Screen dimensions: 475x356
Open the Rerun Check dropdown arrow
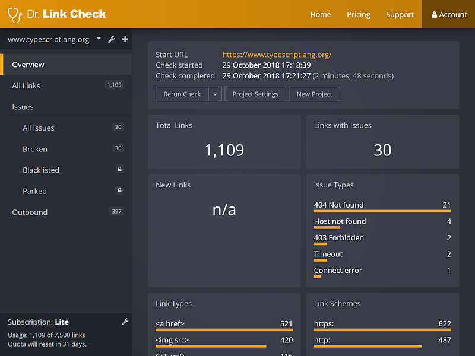tap(215, 94)
